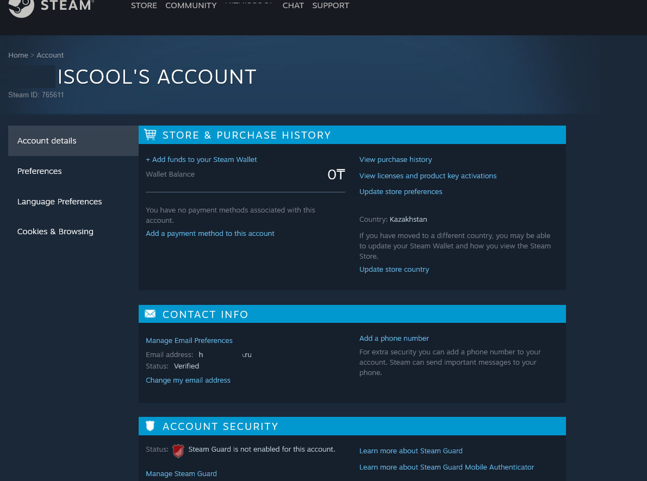Click Manage Steam Guard
The image size is (647, 481).
(x=181, y=473)
